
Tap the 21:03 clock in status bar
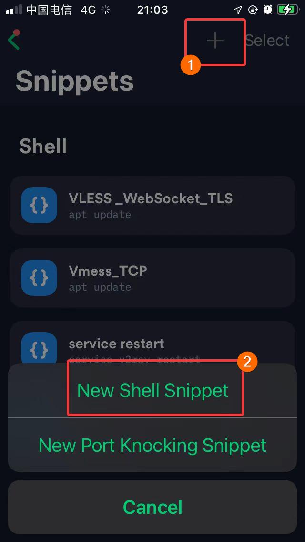coord(152,10)
